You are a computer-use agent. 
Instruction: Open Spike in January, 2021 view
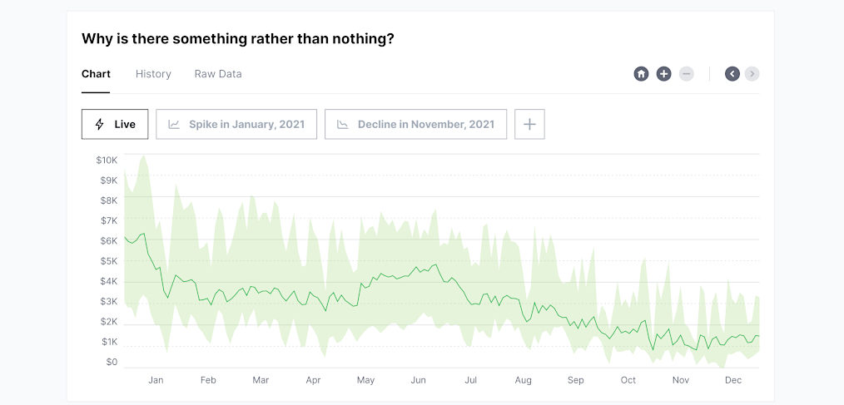[x=236, y=124]
